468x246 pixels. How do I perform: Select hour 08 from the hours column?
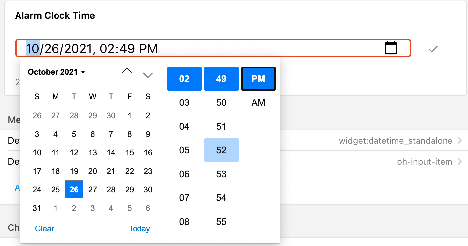click(184, 222)
